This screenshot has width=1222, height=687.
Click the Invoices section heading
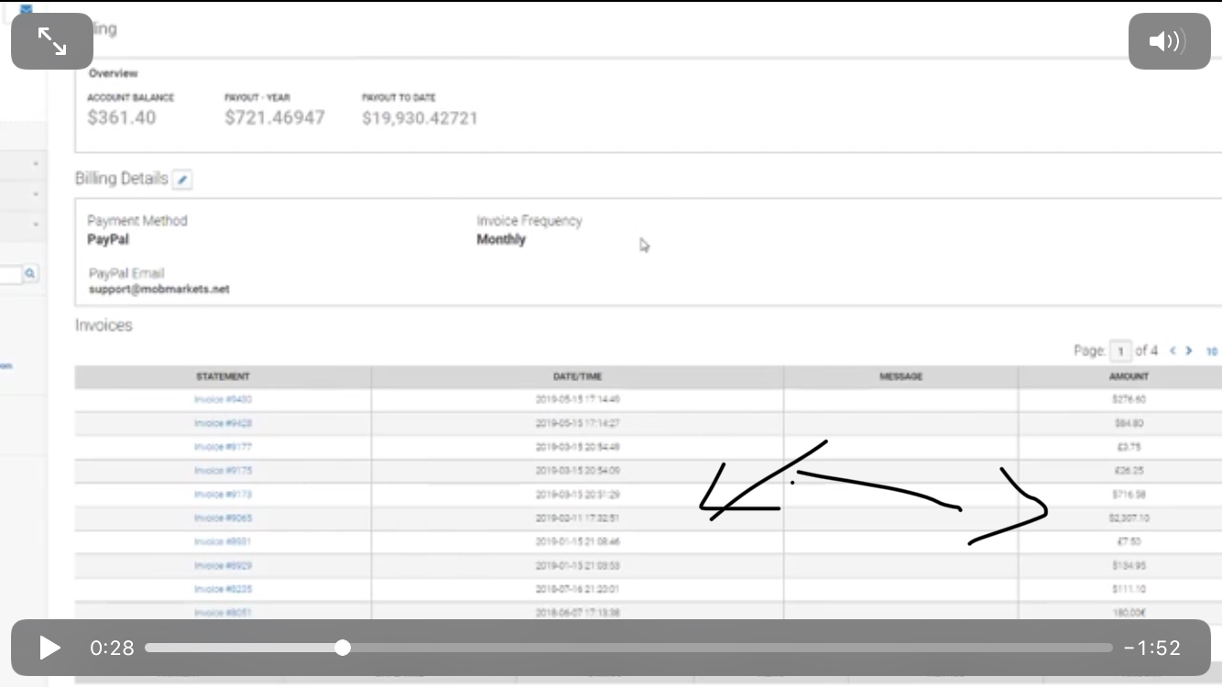click(x=104, y=325)
